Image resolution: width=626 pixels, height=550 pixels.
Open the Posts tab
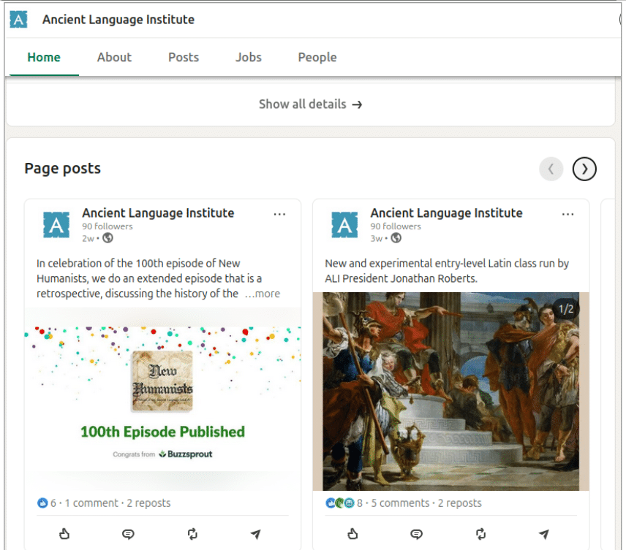[x=183, y=57]
